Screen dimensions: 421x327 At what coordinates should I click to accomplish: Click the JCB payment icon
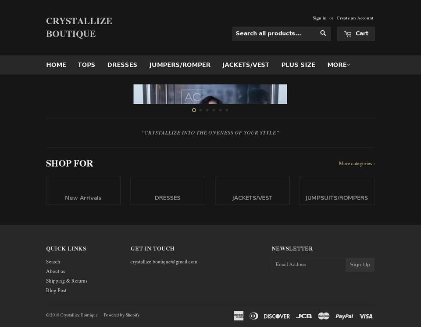pyautogui.click(x=304, y=316)
